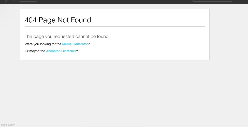Click the imgflip logo in top-left corner
Screen dimensions: 248x127
point(6,1)
